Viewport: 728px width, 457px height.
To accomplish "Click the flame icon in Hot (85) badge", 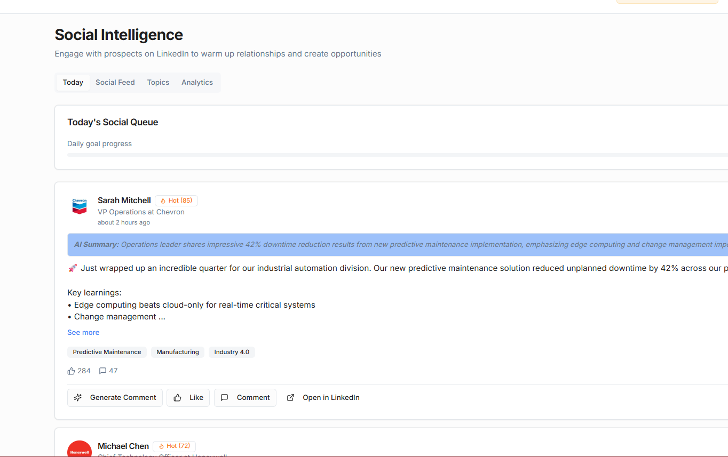I will coord(163,201).
